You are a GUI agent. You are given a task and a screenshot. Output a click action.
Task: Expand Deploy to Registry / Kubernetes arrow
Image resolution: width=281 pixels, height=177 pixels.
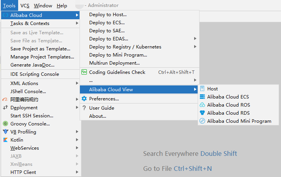pyautogui.click(x=195, y=47)
